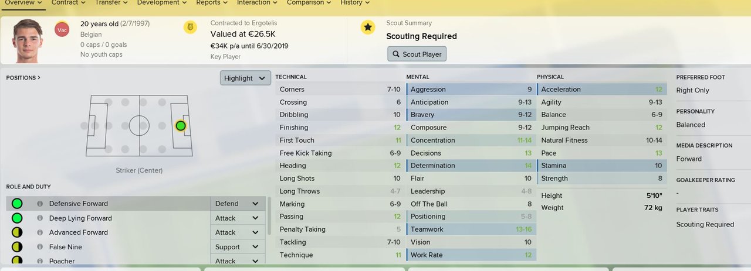Click the Striker position dot on the pitch
The height and width of the screenshot is (271, 751).
coord(180,126)
